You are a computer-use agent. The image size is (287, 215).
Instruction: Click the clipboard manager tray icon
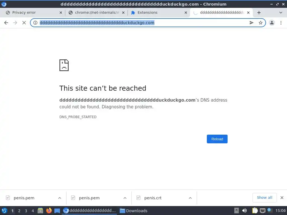tap(255, 211)
